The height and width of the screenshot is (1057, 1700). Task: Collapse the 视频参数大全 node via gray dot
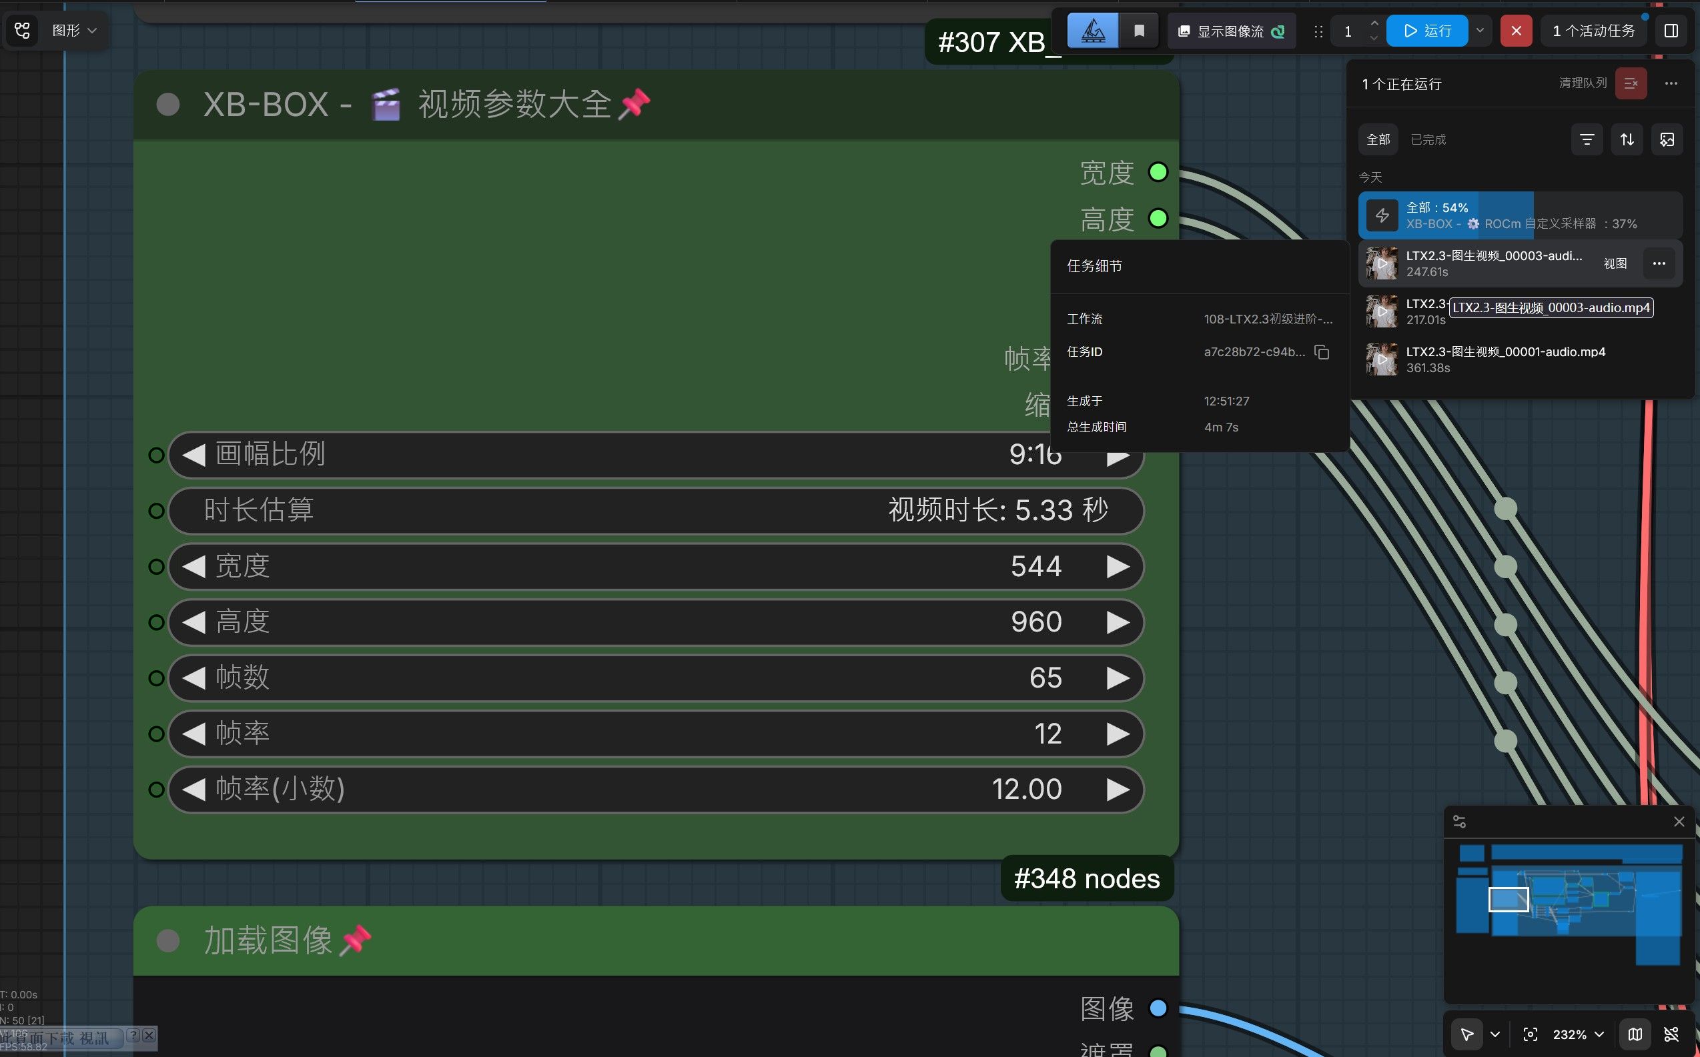pyautogui.click(x=168, y=104)
